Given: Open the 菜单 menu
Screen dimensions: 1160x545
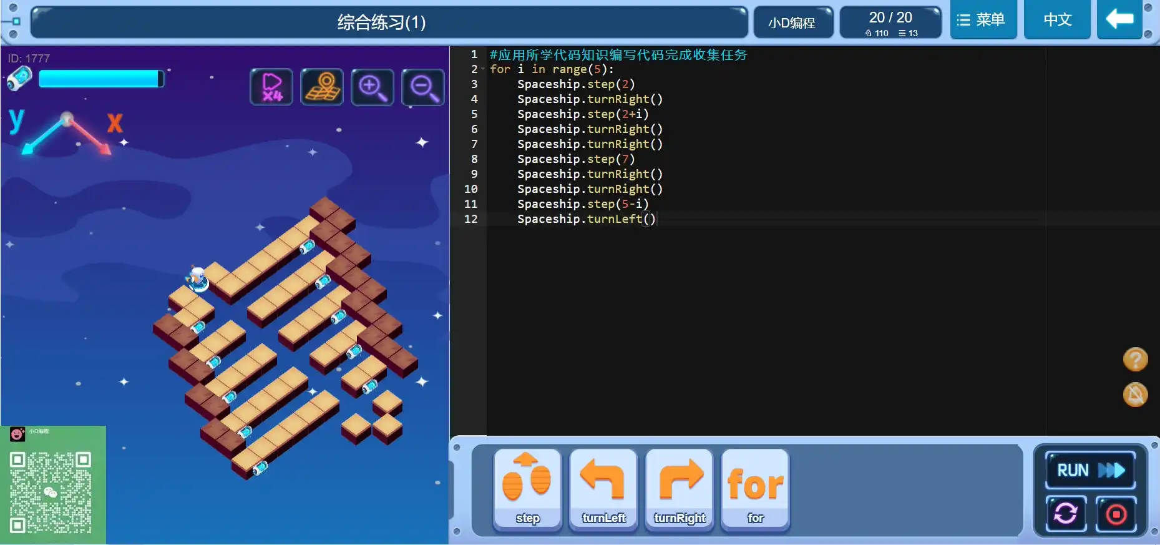Looking at the screenshot, I should tap(983, 20).
